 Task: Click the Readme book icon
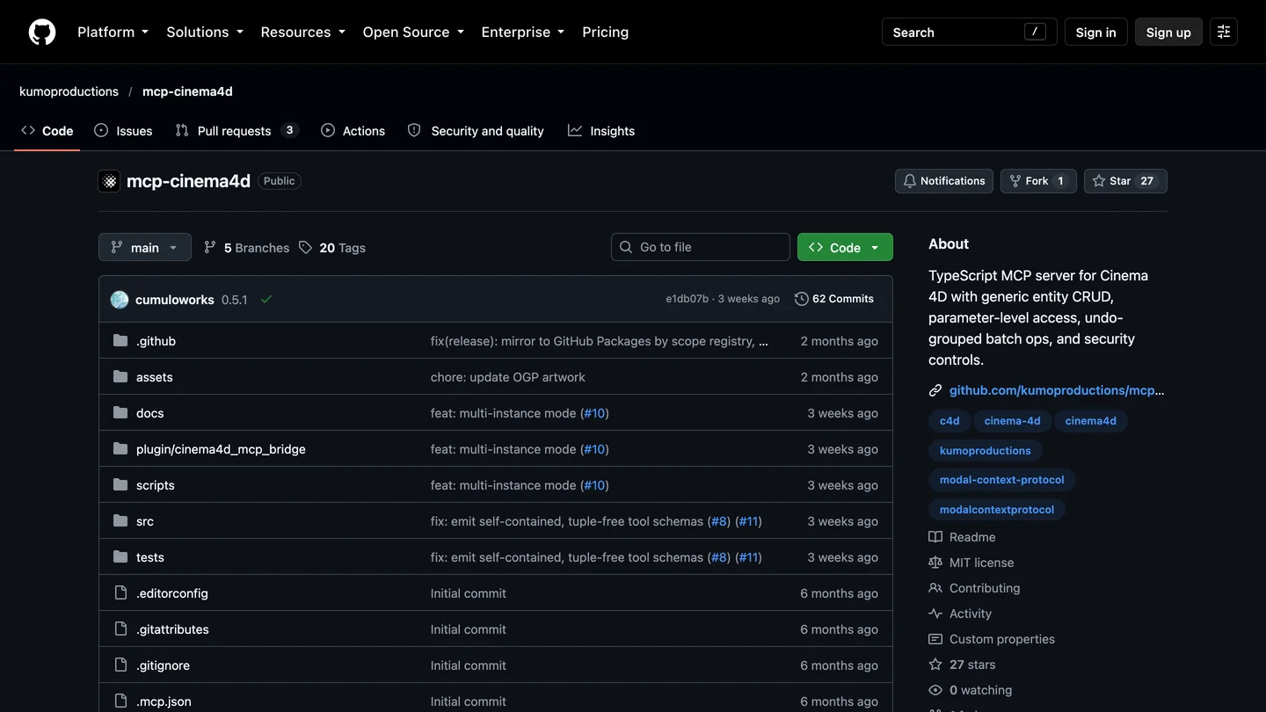point(935,537)
